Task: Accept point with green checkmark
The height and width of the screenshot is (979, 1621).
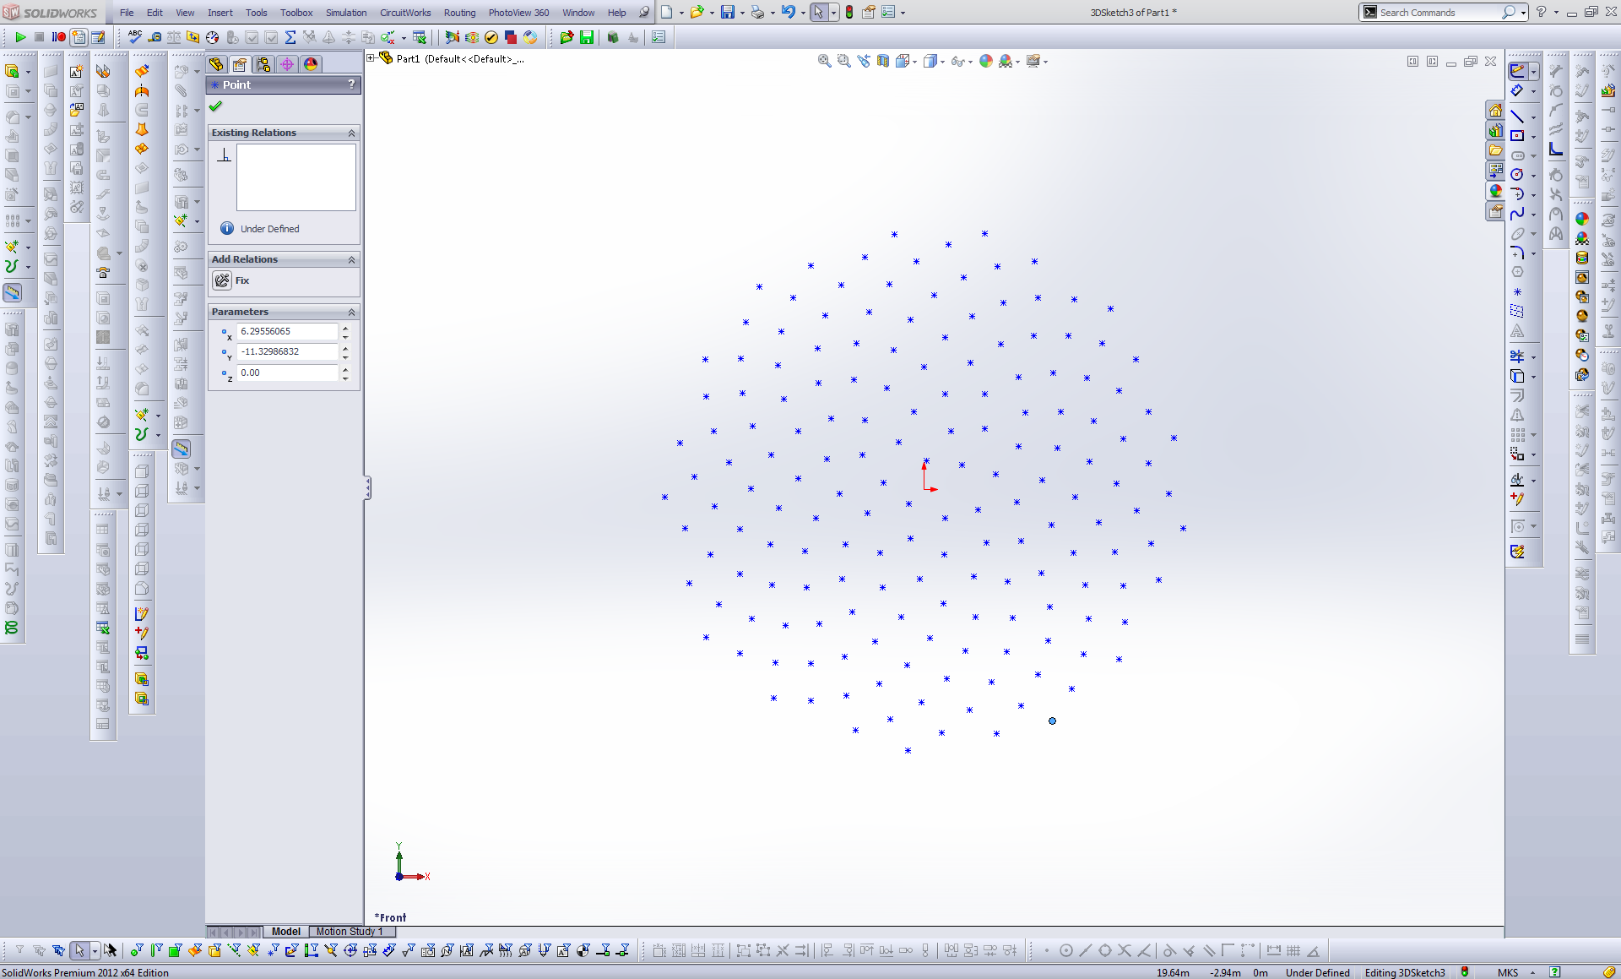Action: coord(216,106)
